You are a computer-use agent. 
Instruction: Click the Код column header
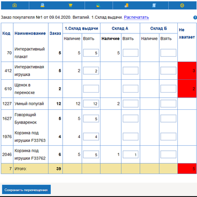6,33
